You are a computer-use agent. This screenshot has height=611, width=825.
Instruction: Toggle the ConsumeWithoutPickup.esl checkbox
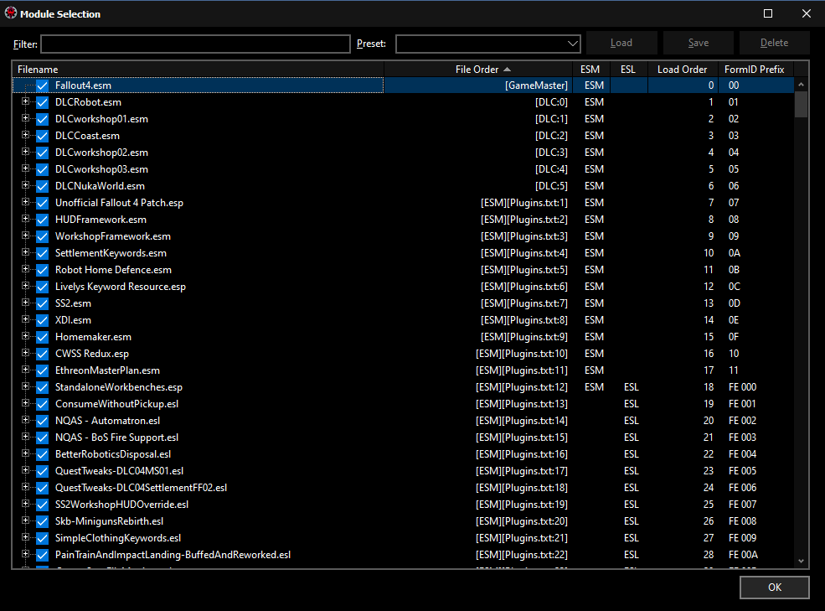tap(42, 404)
